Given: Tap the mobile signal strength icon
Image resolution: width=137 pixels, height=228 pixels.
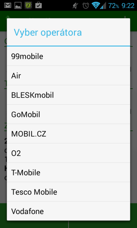Looking at the screenshot, I should [103, 6].
